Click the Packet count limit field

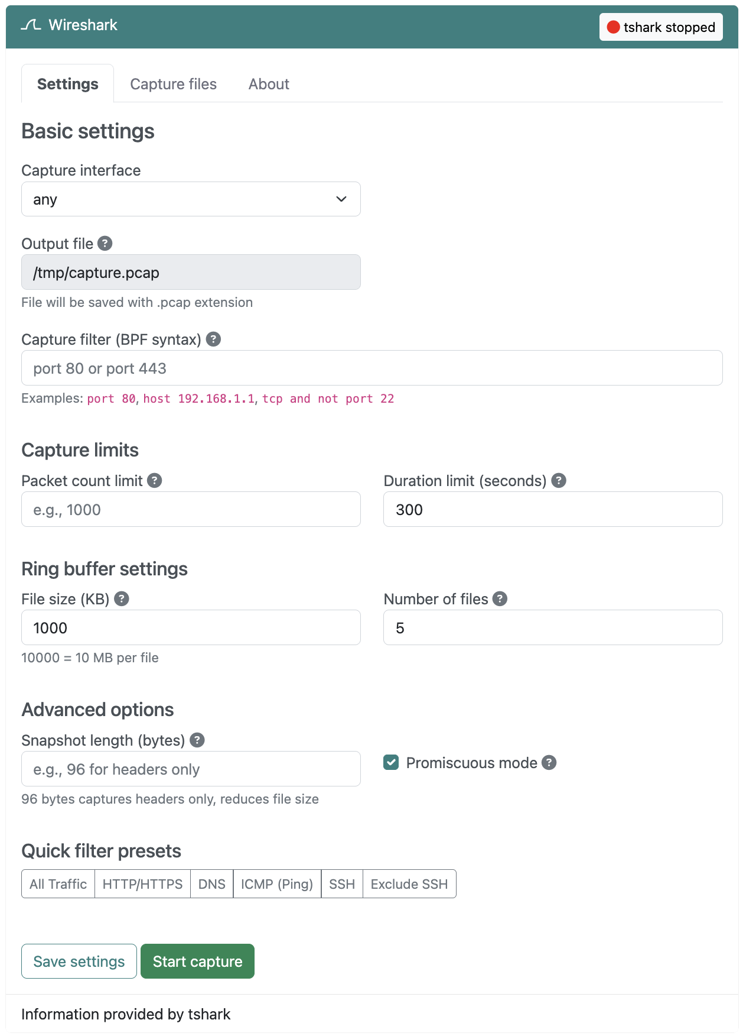191,510
